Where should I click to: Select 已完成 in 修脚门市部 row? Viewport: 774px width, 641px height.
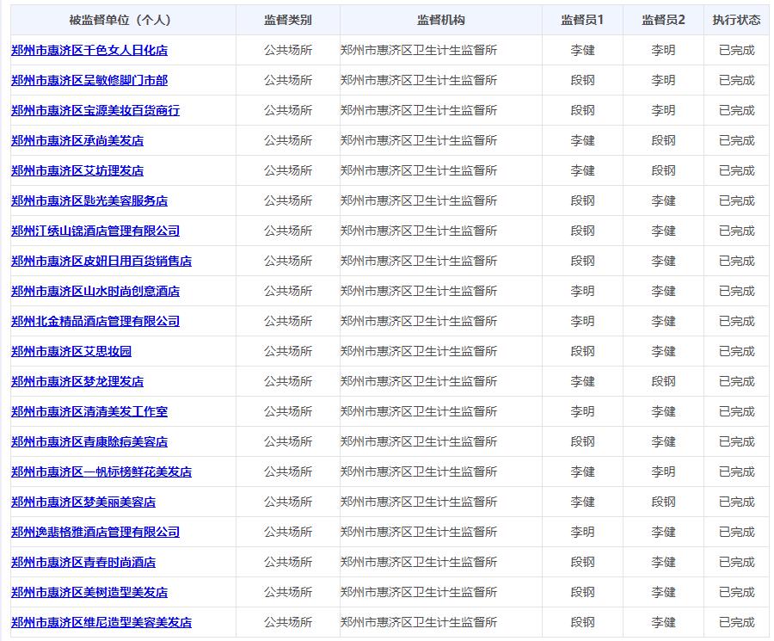736,80
